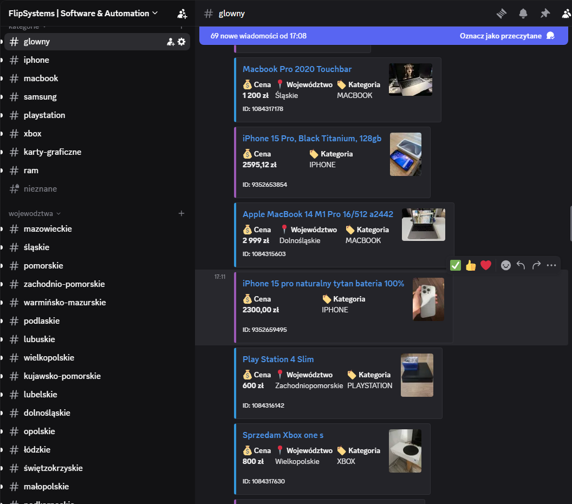The image size is (572, 504).
Task: Open opolskie channel
Action: point(97,431)
